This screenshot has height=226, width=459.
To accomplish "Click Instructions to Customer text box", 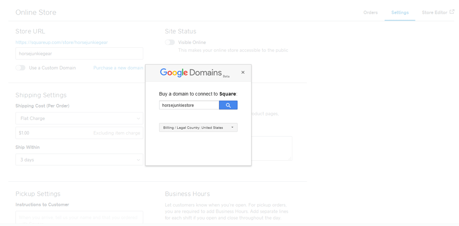I will click(x=79, y=218).
